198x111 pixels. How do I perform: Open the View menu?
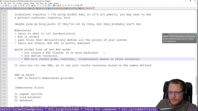pyautogui.click(x=14, y=3)
